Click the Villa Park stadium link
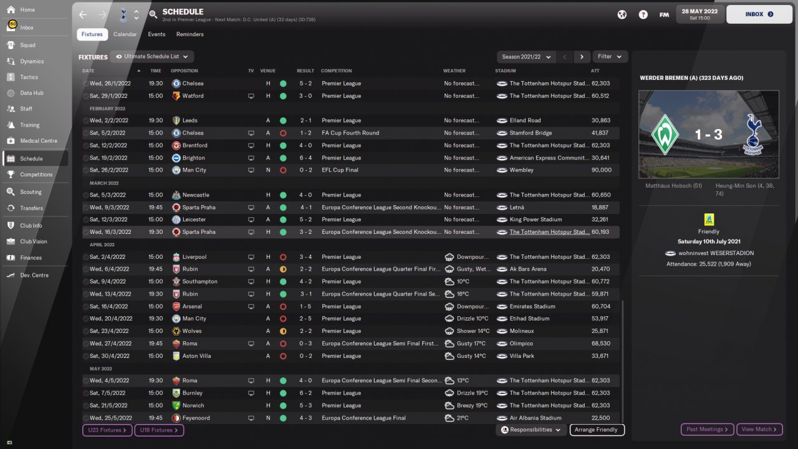Viewport: 798px width, 449px height. tap(522, 356)
